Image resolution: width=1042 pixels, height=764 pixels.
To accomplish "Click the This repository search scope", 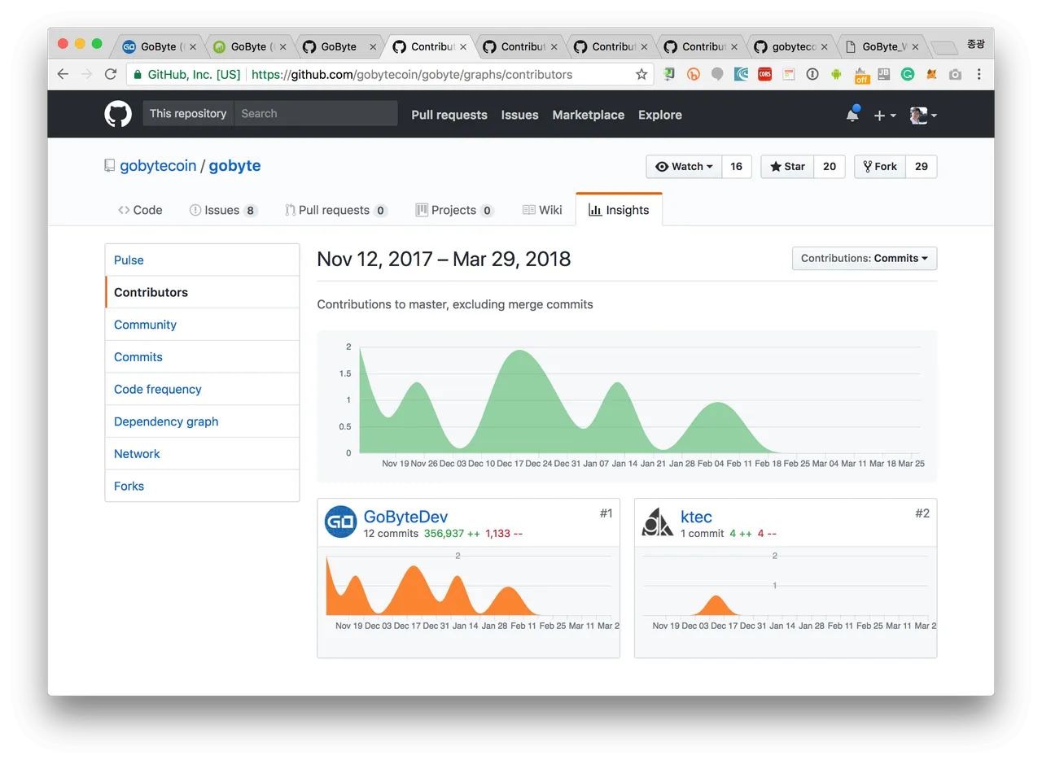I will coord(188,114).
